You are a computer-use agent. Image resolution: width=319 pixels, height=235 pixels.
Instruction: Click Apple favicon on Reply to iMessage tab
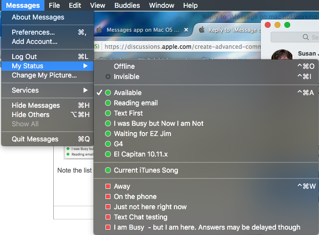coord(202,30)
